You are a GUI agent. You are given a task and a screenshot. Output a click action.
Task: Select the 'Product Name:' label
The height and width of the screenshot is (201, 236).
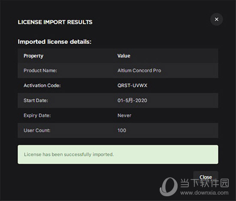[x=40, y=70]
